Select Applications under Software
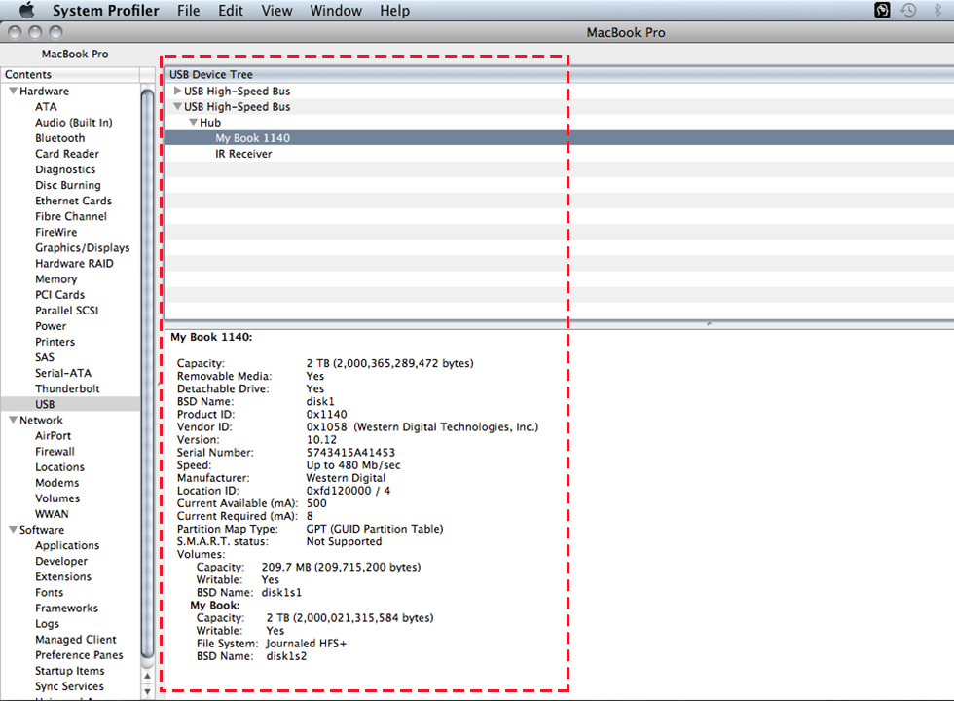 coord(67,545)
